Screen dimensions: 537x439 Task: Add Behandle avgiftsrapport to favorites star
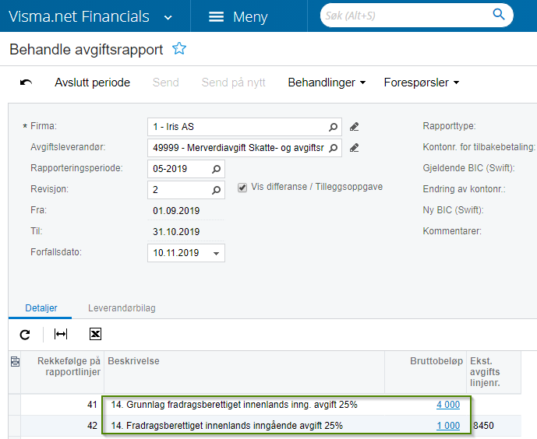click(x=179, y=48)
